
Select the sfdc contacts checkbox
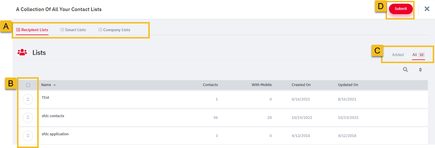(28, 117)
